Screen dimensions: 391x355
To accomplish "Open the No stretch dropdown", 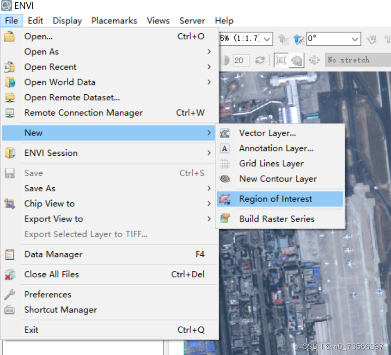I will tap(358, 60).
